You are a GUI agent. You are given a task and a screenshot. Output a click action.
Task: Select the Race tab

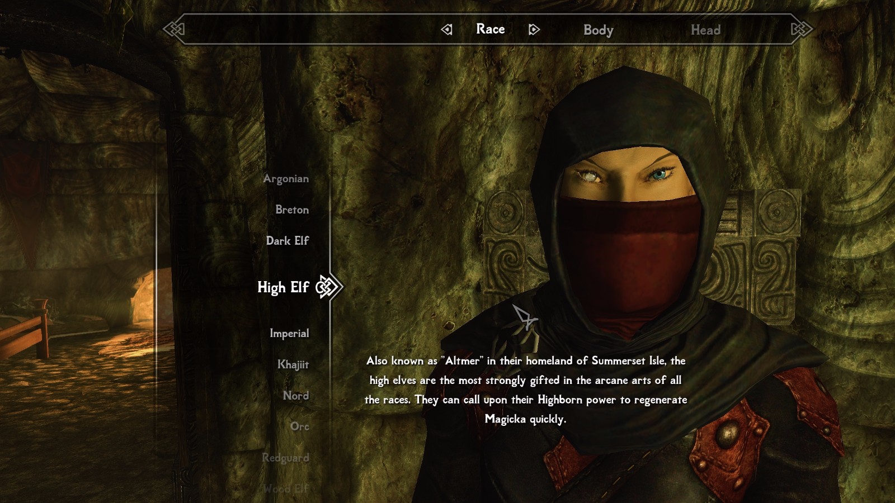tap(490, 30)
